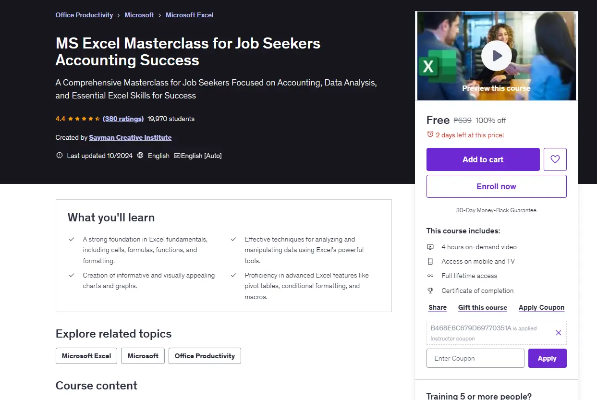This screenshot has height=400, width=597.
Task: Click the infinity lifetime access icon
Action: pyautogui.click(x=430, y=276)
